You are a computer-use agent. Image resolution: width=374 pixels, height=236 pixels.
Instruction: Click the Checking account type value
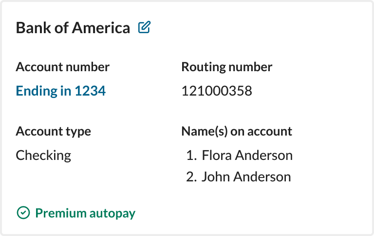click(43, 156)
